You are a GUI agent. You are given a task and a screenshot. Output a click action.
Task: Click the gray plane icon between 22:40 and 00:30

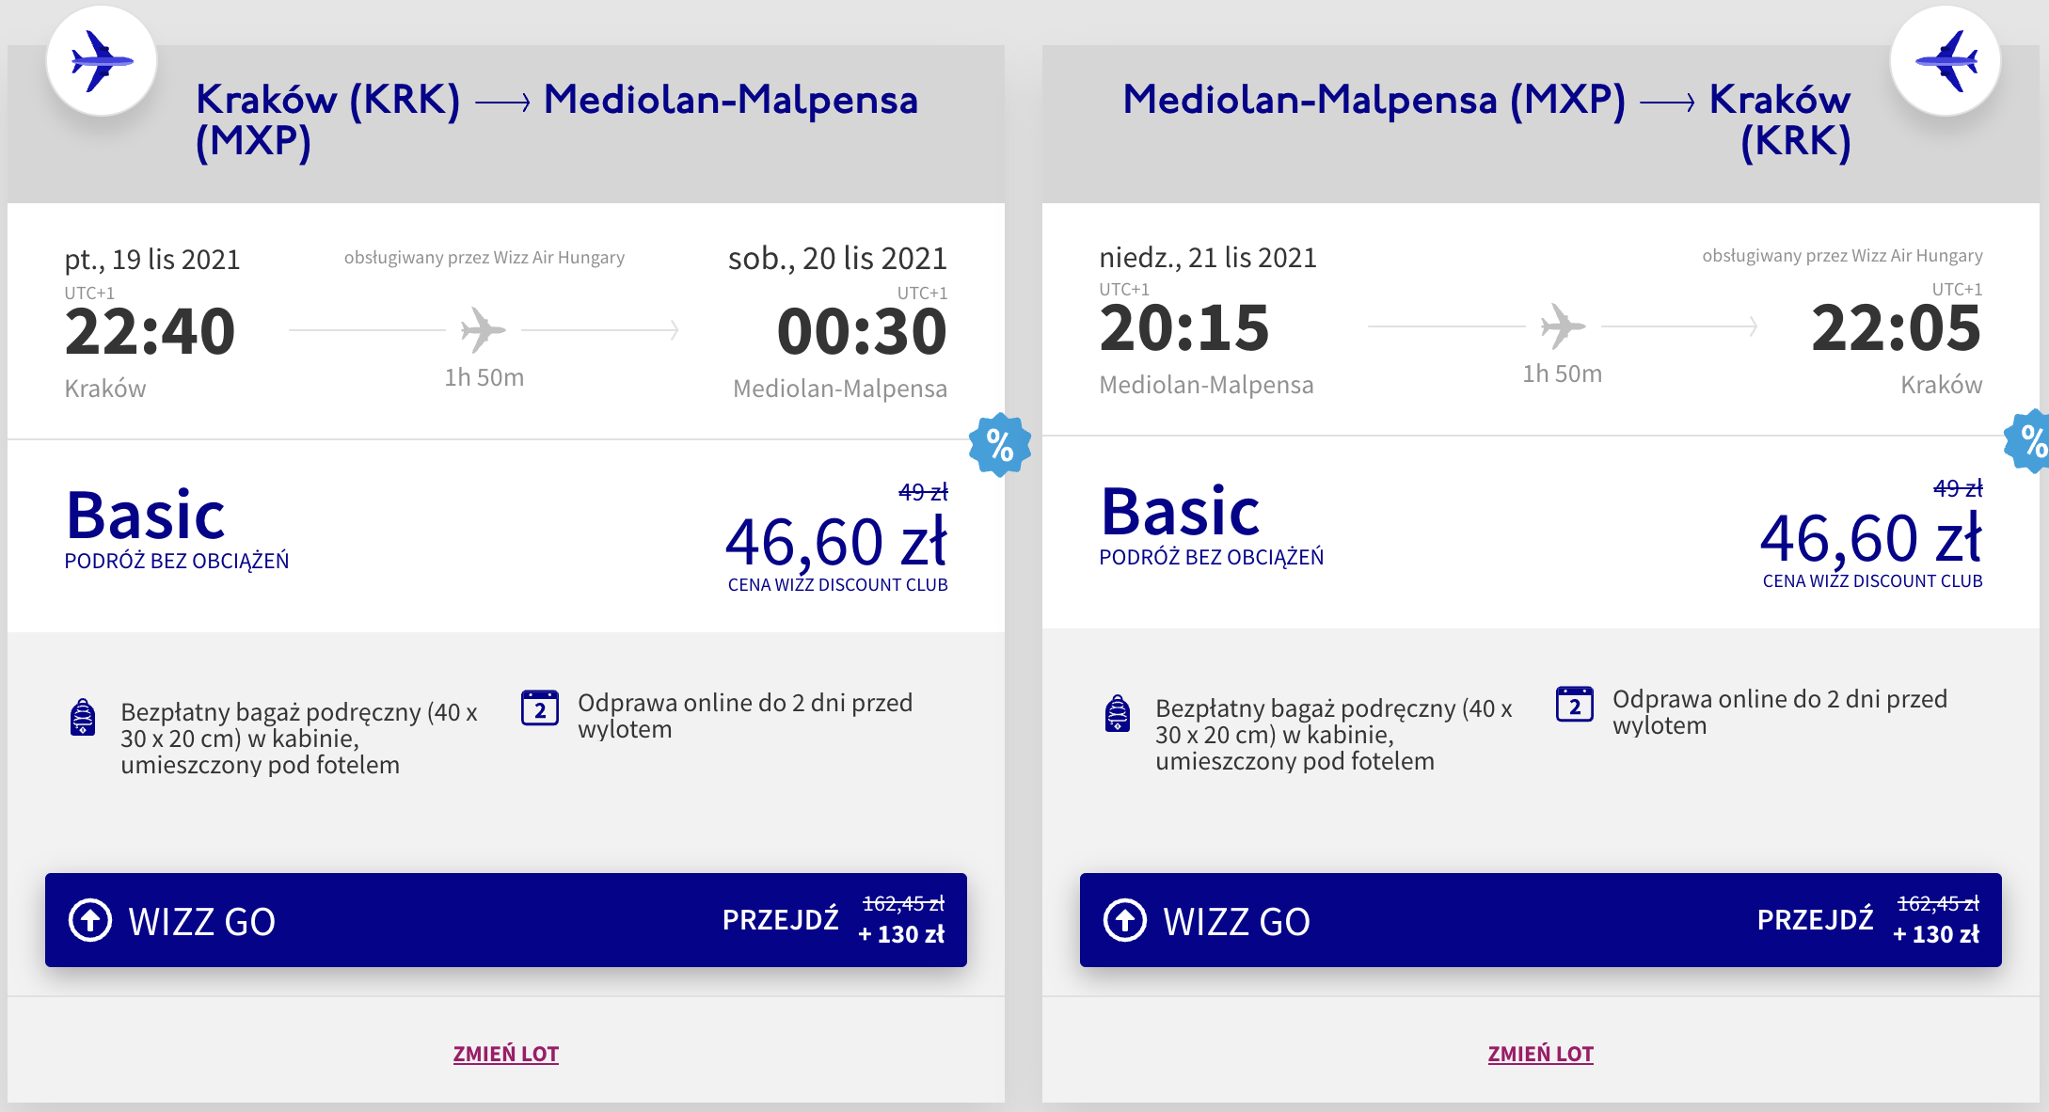[484, 330]
